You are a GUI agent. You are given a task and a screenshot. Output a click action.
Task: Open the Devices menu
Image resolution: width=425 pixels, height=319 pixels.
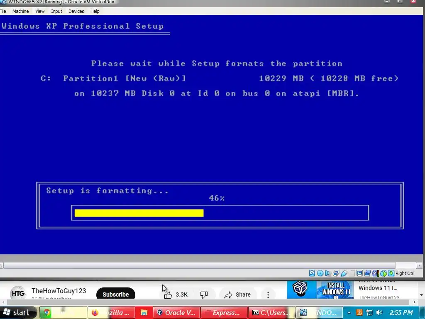pyautogui.click(x=76, y=11)
